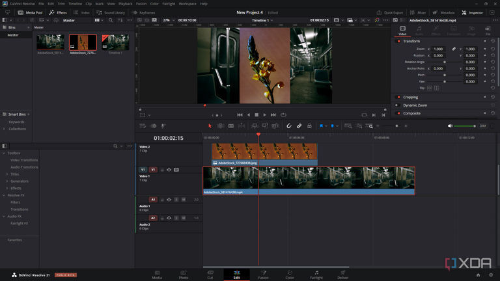Click the Quick Export button
500x281 pixels.
390,12
